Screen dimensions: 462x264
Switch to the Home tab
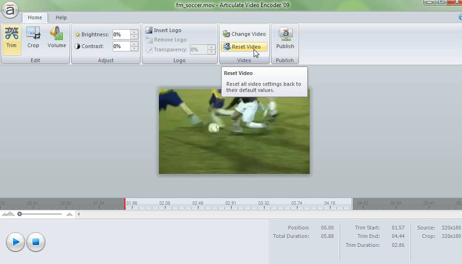tap(35, 17)
